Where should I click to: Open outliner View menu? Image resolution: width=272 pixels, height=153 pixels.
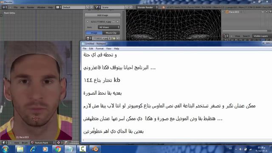pos(238,36)
